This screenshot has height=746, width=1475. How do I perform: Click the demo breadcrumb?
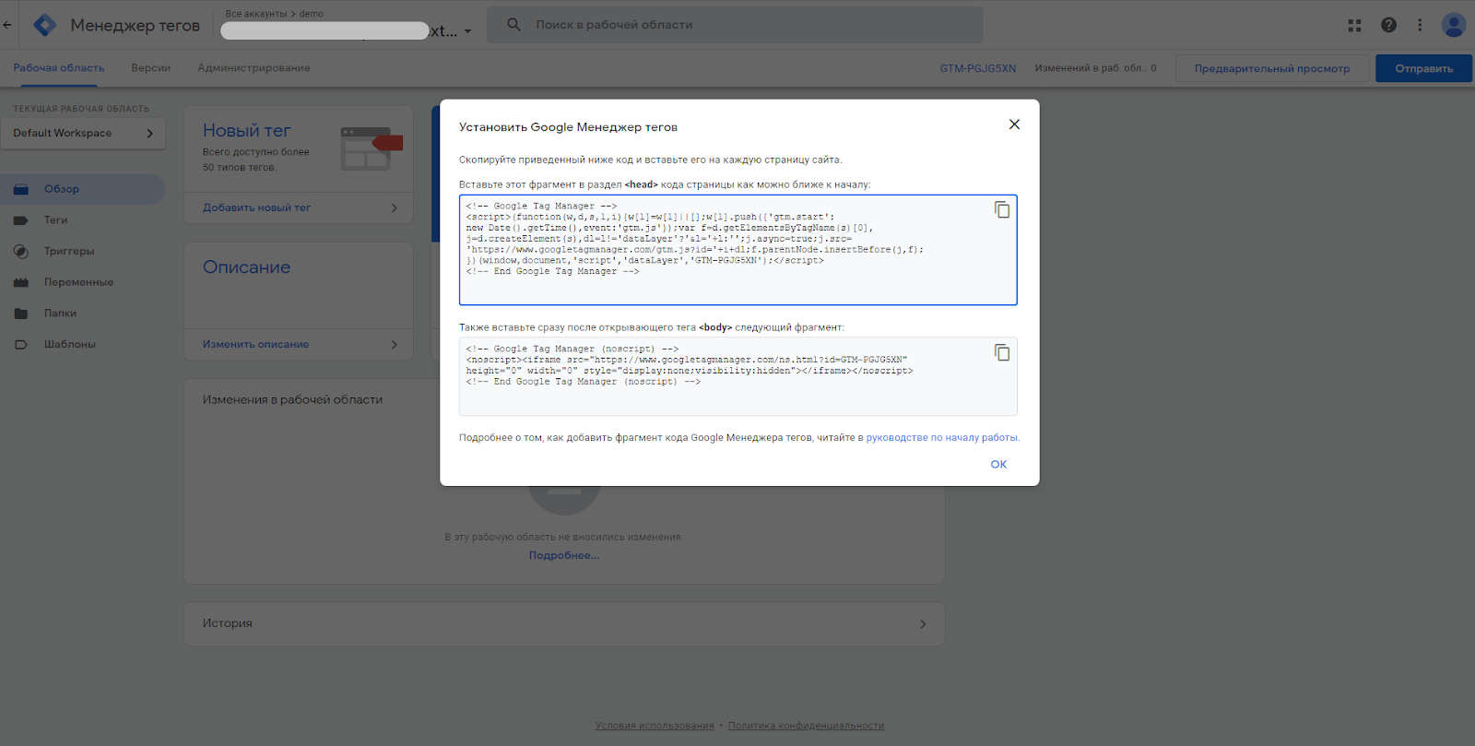[312, 14]
